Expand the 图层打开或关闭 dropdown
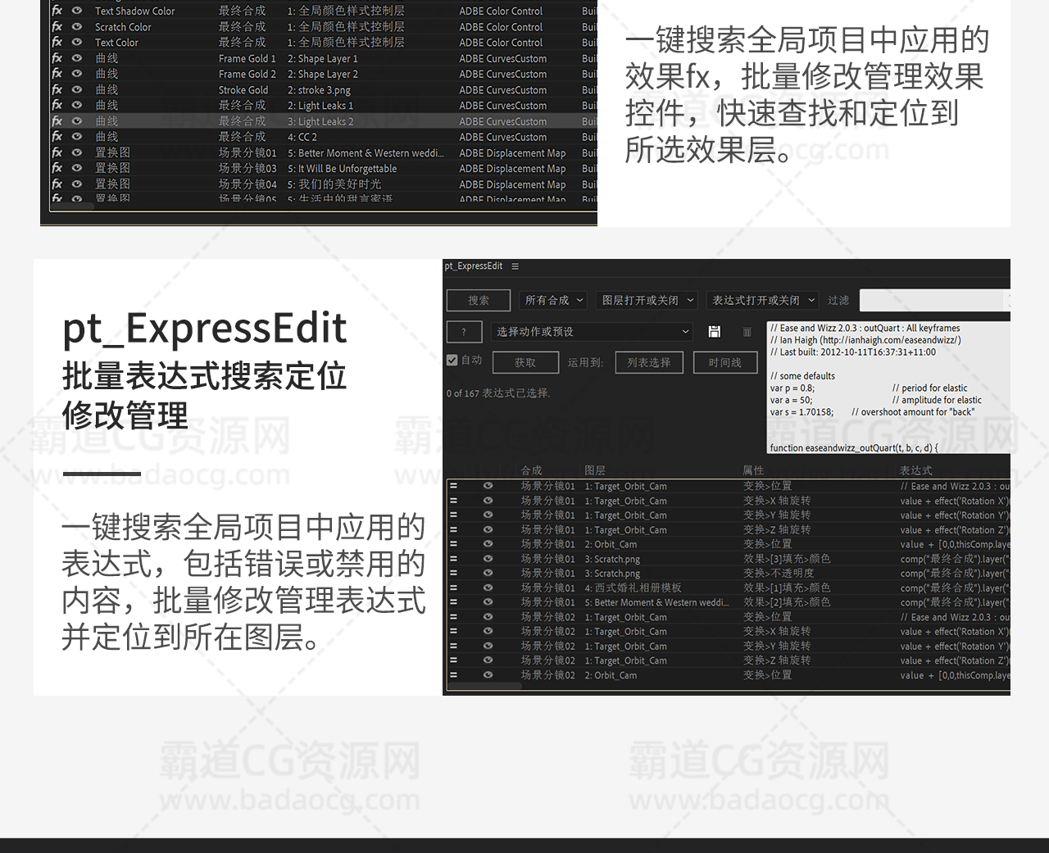Screen dimensions: 1049x853 647,301
